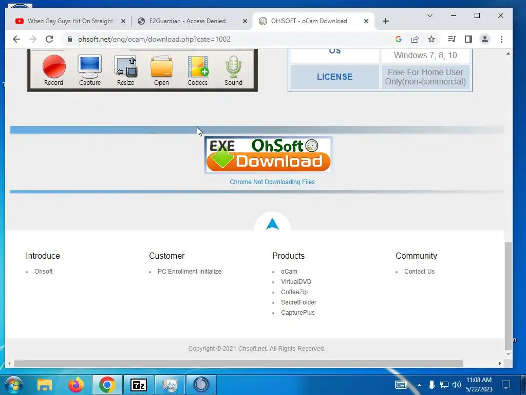Open the PC Enrollment Initialize link
Image resolution: width=526 pixels, height=395 pixels.
[190, 272]
